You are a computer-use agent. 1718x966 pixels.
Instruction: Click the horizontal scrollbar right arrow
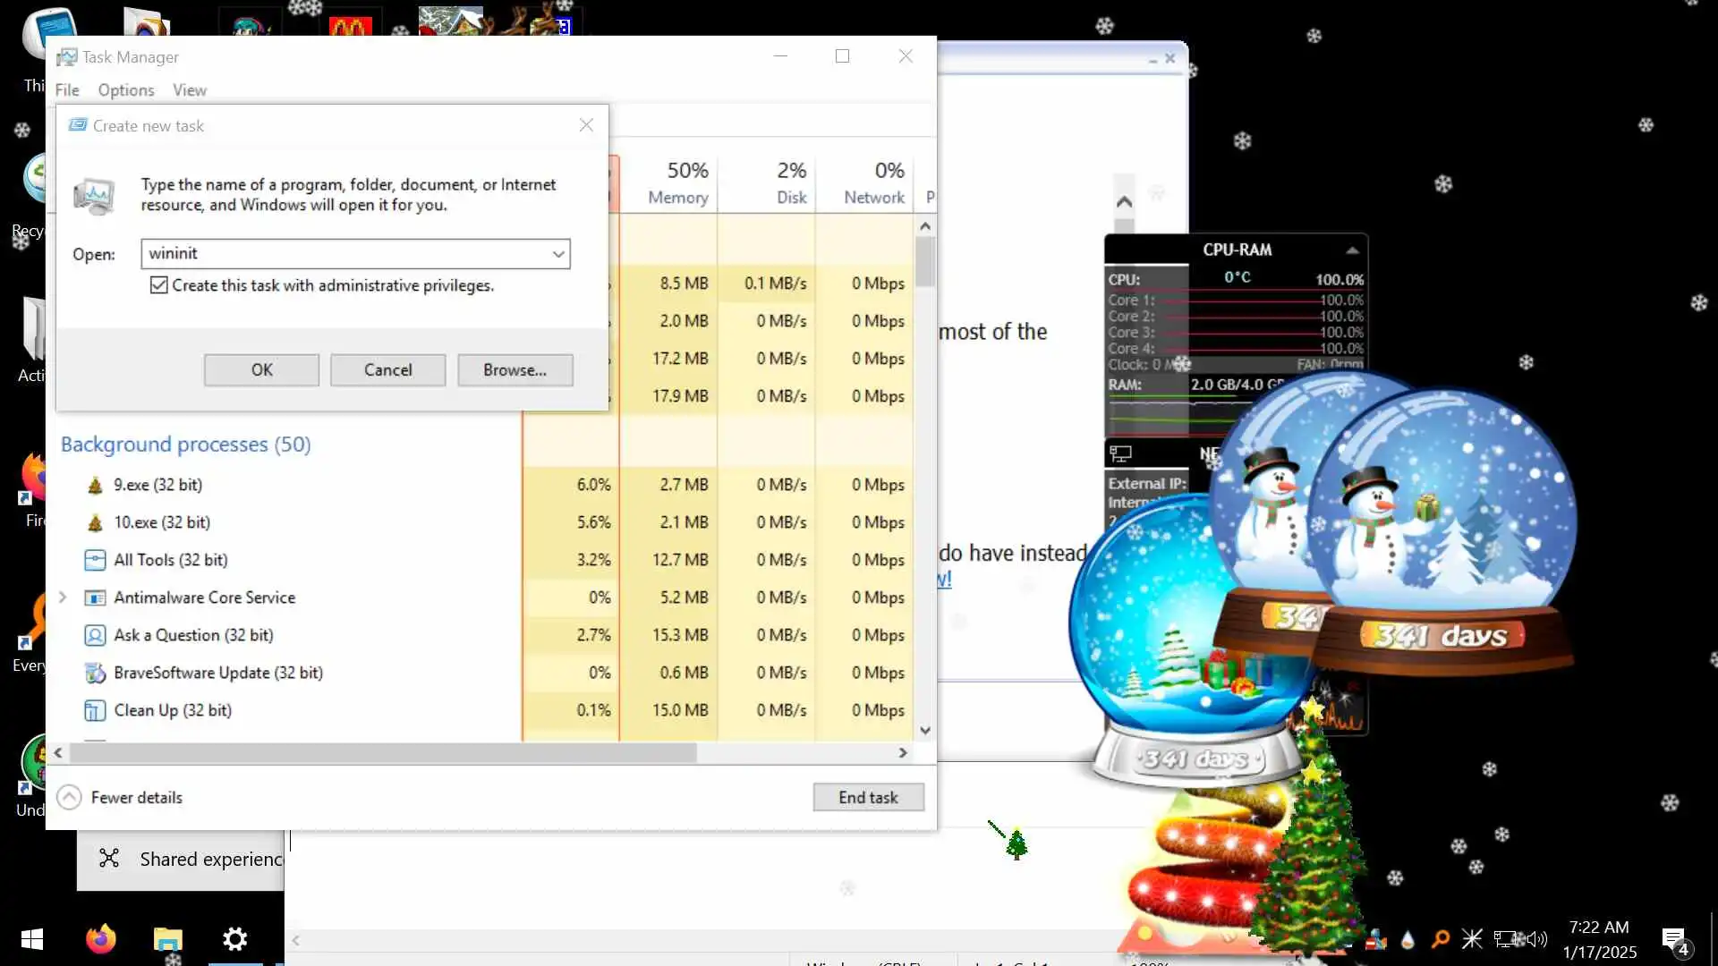903,753
